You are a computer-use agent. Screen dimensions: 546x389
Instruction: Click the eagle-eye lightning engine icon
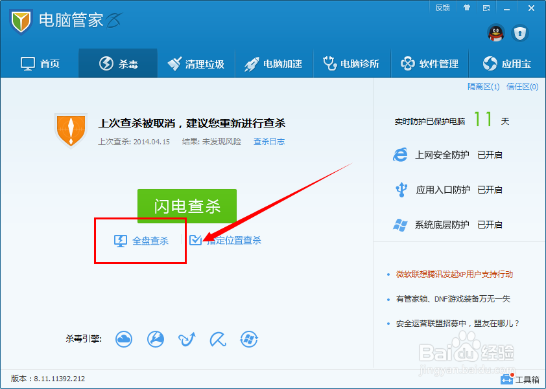point(156,339)
